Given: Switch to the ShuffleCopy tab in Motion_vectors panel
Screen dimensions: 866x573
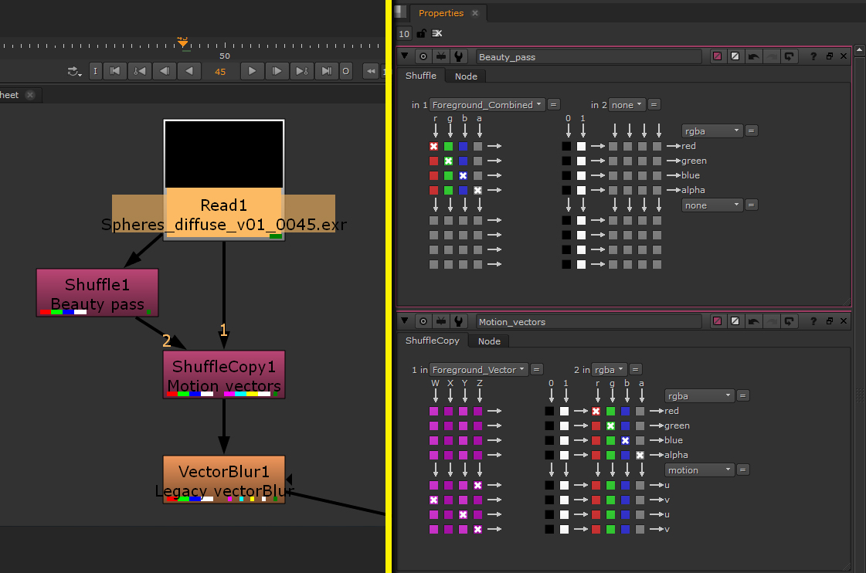Looking at the screenshot, I should (x=431, y=341).
